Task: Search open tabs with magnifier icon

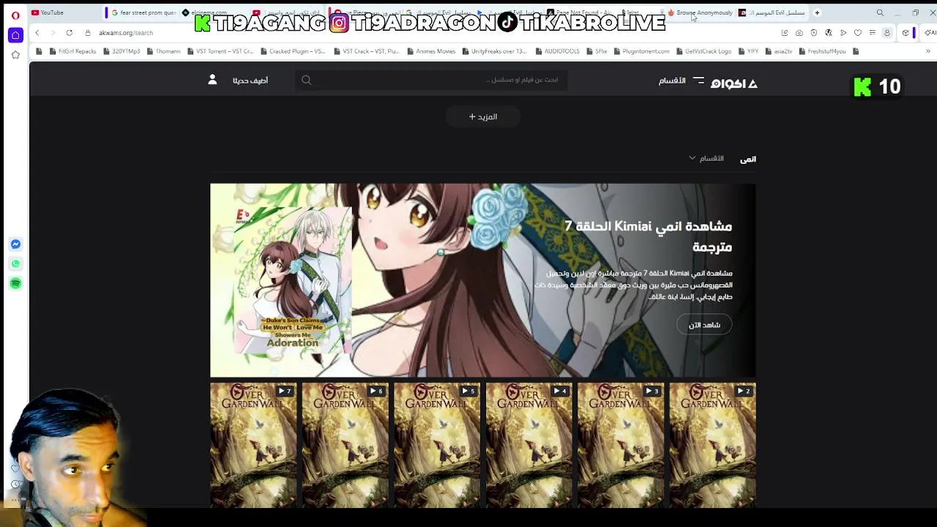Action: (x=880, y=12)
